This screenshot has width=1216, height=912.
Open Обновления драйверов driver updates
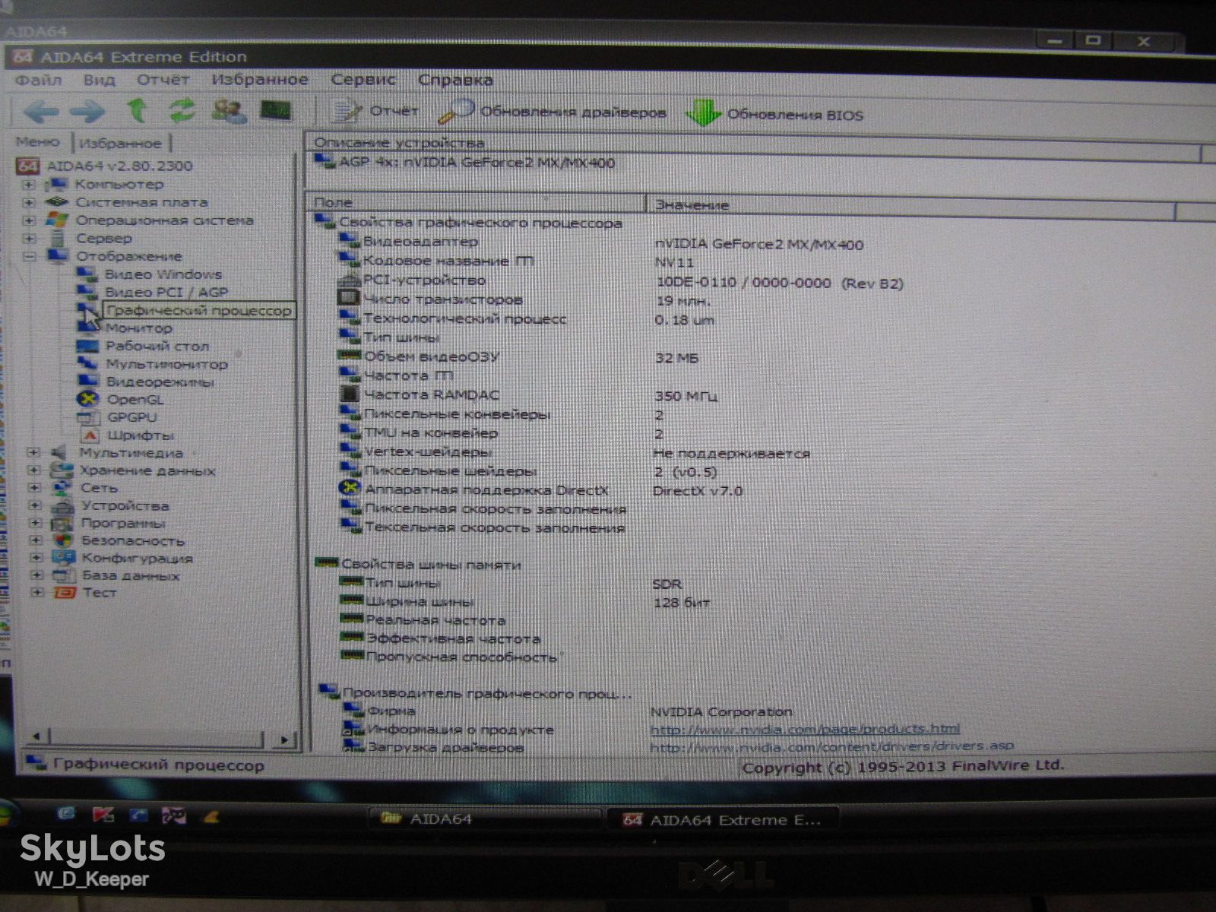pos(553,112)
